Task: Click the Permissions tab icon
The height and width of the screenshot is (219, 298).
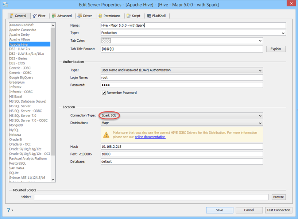Action: pyautogui.click(x=100, y=16)
